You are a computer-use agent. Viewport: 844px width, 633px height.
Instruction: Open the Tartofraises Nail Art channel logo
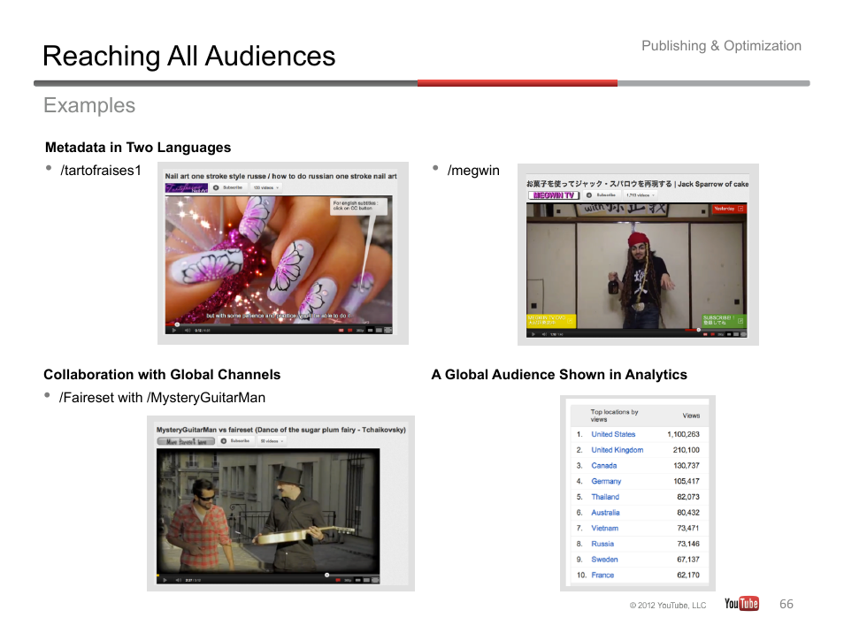coord(187,187)
